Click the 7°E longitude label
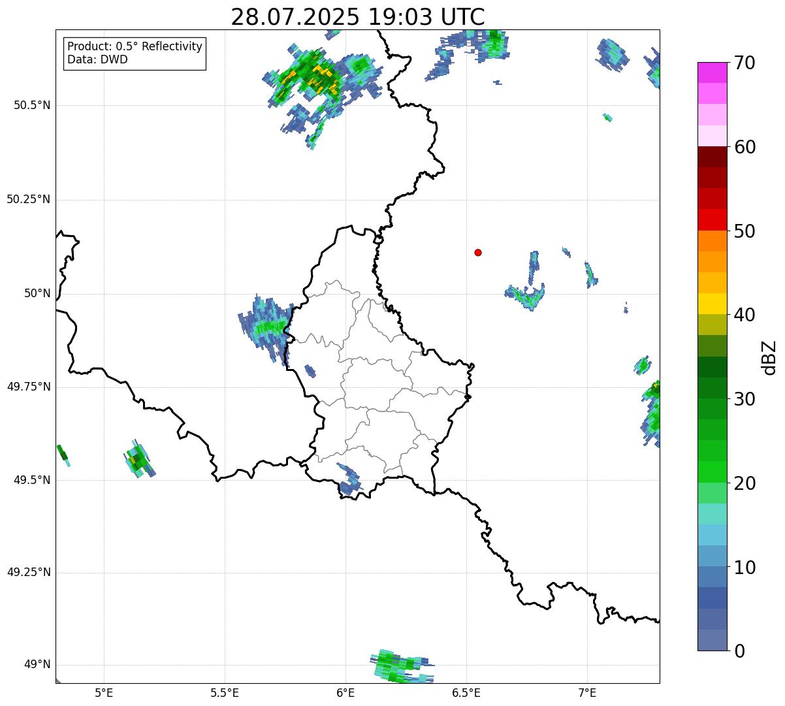The image size is (785, 706). (x=587, y=692)
